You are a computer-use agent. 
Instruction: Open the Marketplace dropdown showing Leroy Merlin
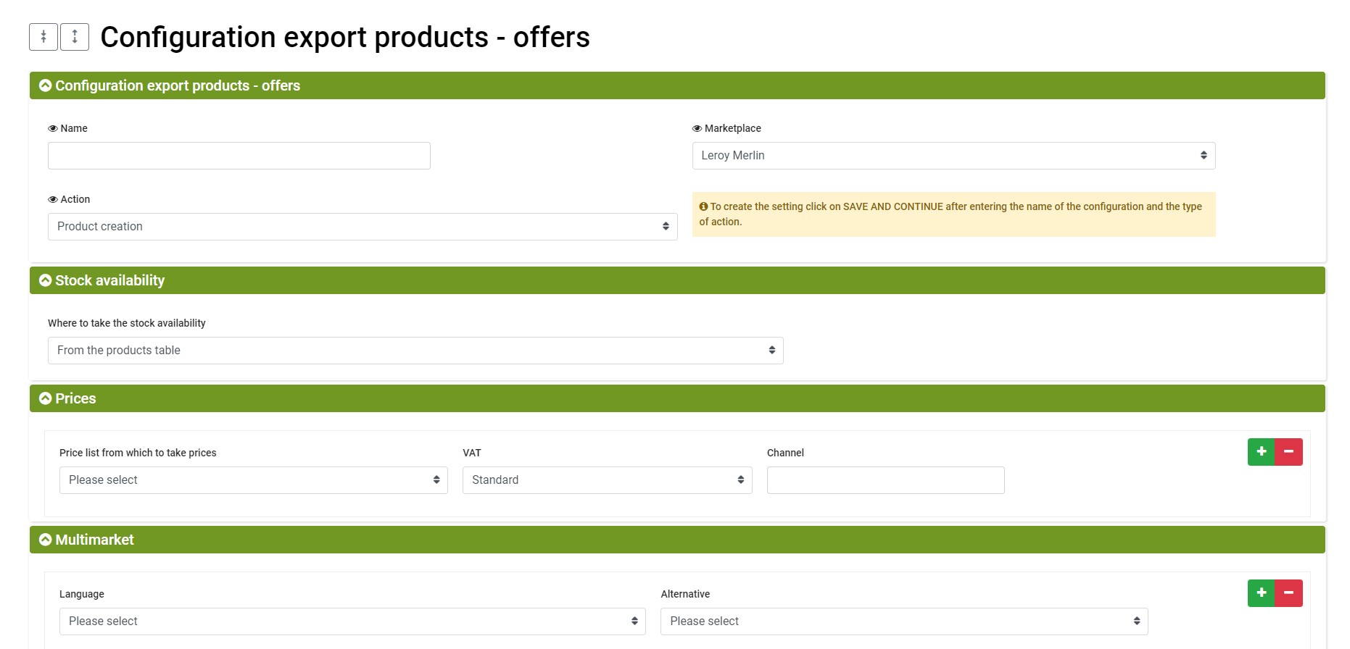pos(953,156)
